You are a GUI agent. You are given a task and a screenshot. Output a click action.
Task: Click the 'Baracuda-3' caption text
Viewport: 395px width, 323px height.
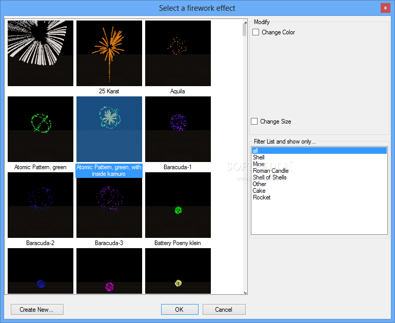tap(109, 243)
